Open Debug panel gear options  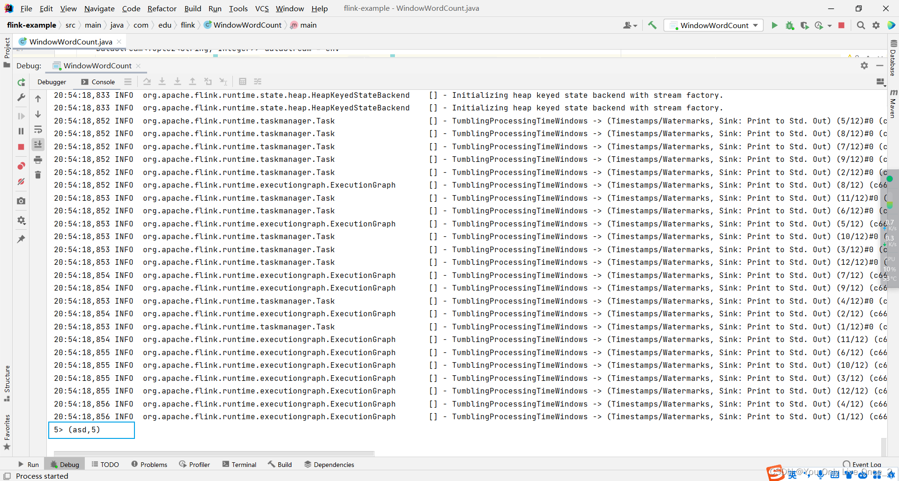[864, 66]
